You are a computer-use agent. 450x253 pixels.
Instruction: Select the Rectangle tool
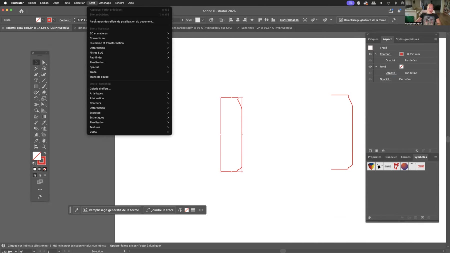coord(36,86)
